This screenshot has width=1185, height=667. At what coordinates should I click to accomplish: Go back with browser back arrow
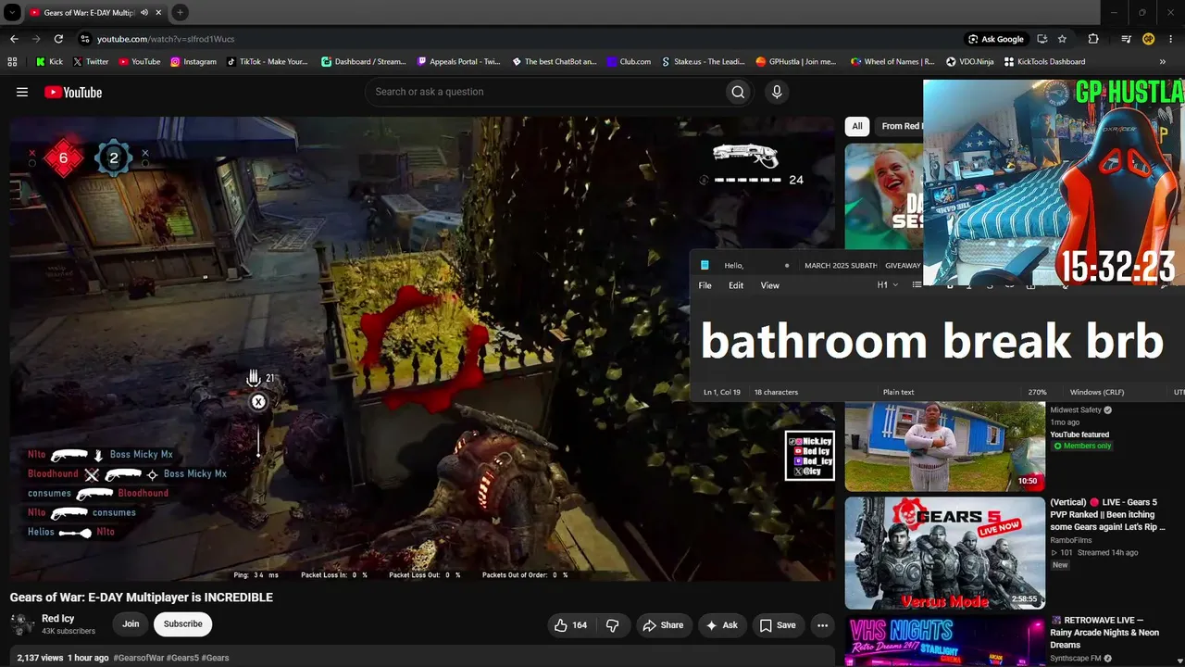coord(14,39)
